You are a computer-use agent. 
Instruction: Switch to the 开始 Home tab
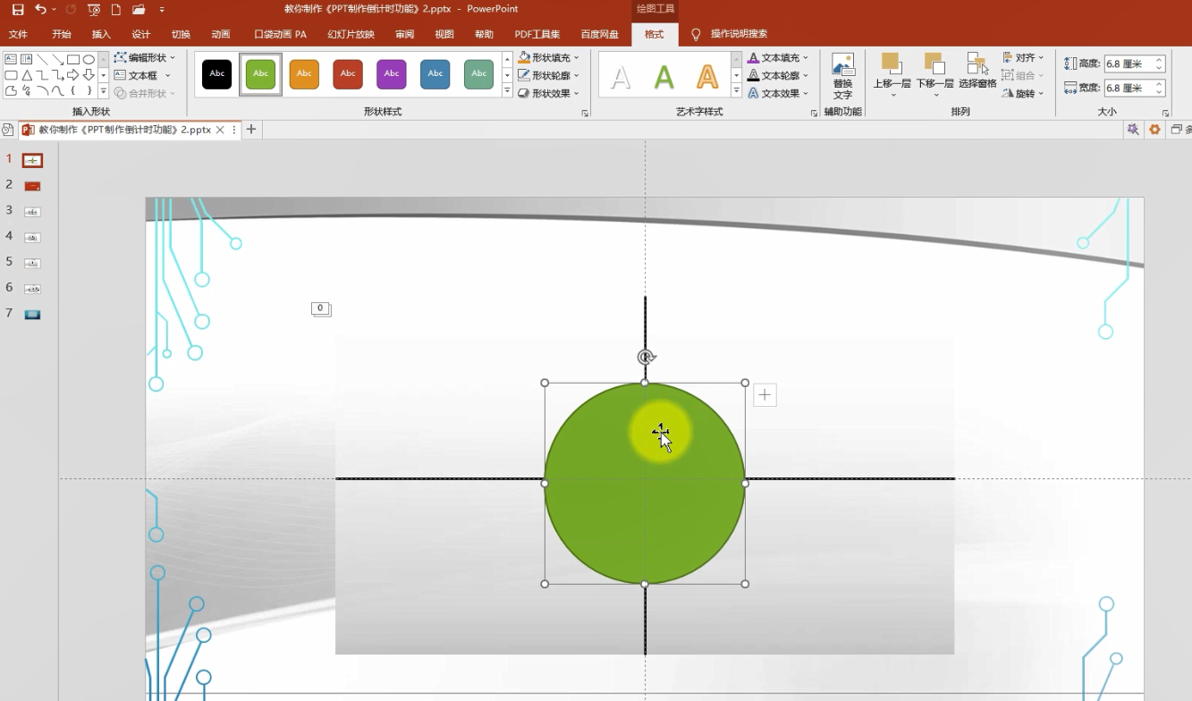[61, 35]
